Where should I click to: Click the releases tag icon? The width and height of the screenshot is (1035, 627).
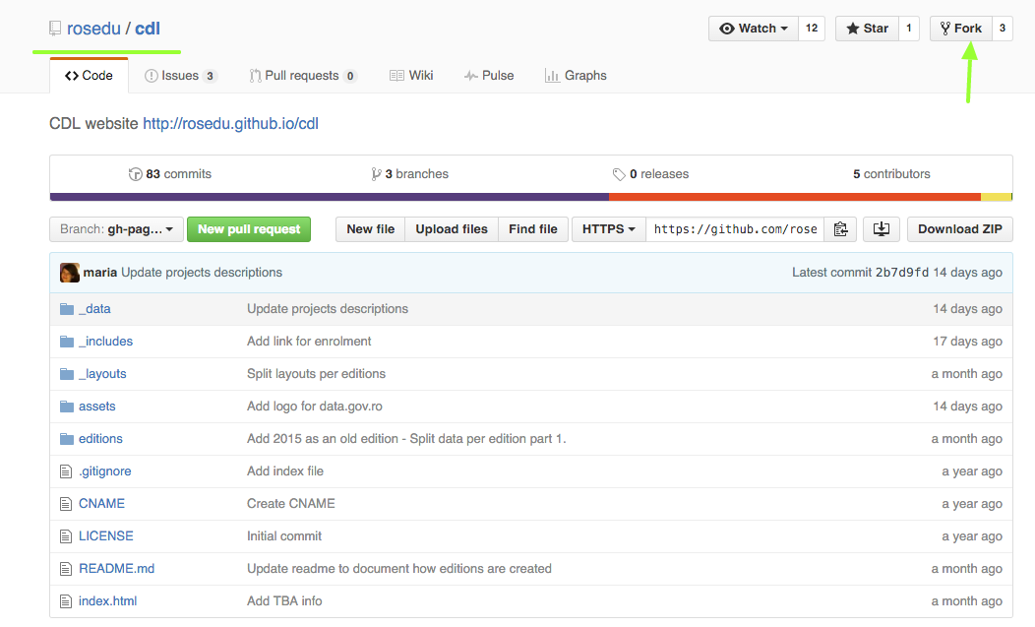point(619,174)
